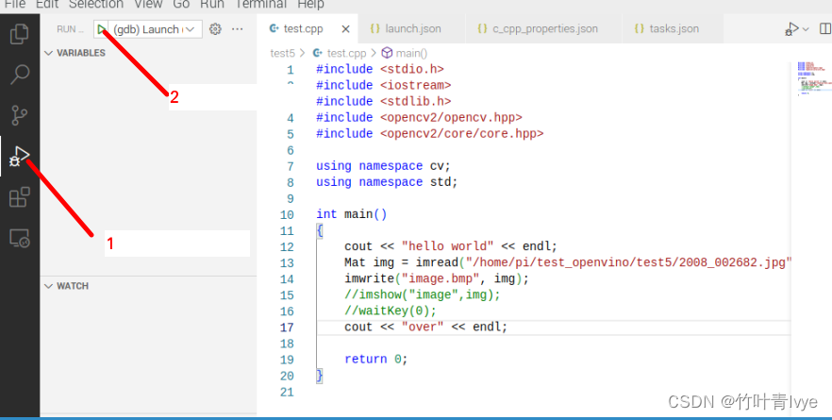Click on "using namespace std;" line
Viewport: 832px width, 420px height.
387,182
